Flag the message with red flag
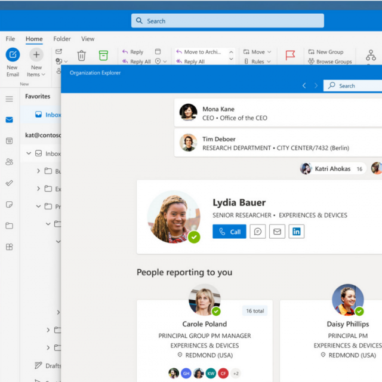Screen dimensions: 382x382 point(290,56)
